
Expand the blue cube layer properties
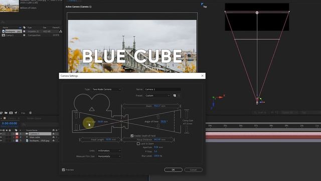pyautogui.click(x=14, y=137)
